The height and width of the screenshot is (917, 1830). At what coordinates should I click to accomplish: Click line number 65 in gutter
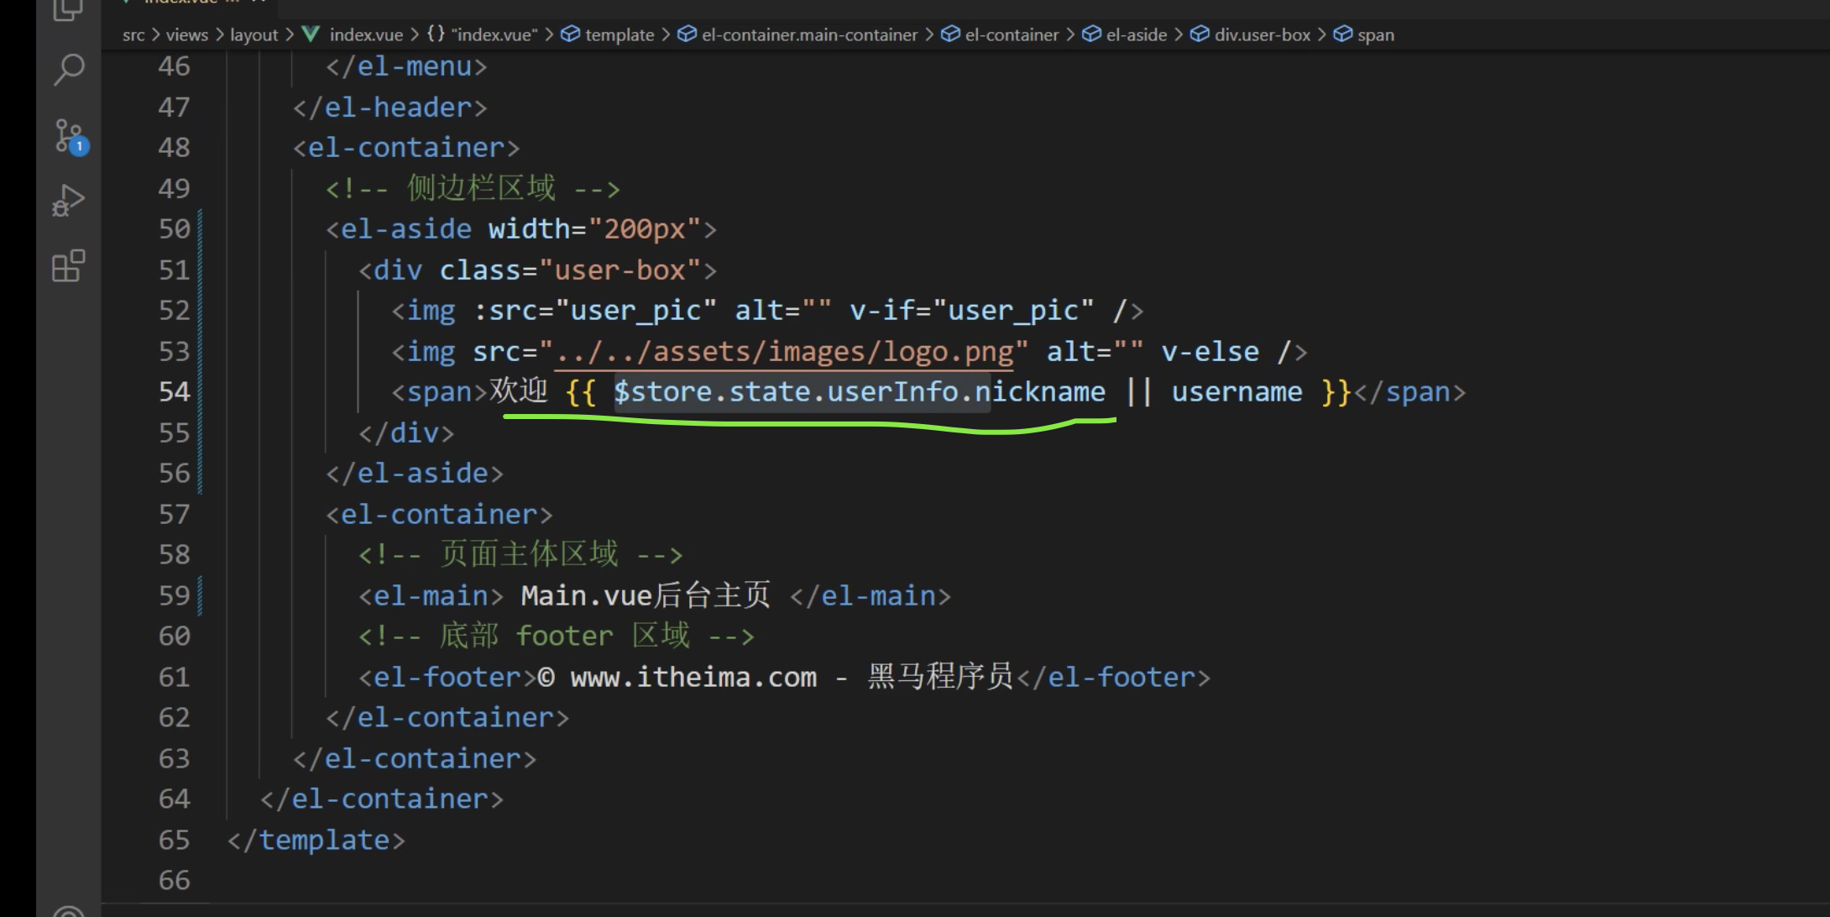pos(175,840)
